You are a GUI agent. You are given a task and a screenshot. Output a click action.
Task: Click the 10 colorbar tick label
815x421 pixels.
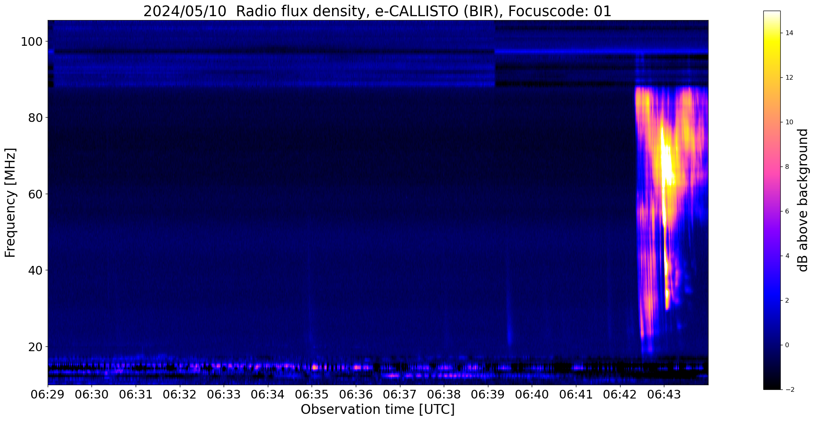tap(789, 122)
